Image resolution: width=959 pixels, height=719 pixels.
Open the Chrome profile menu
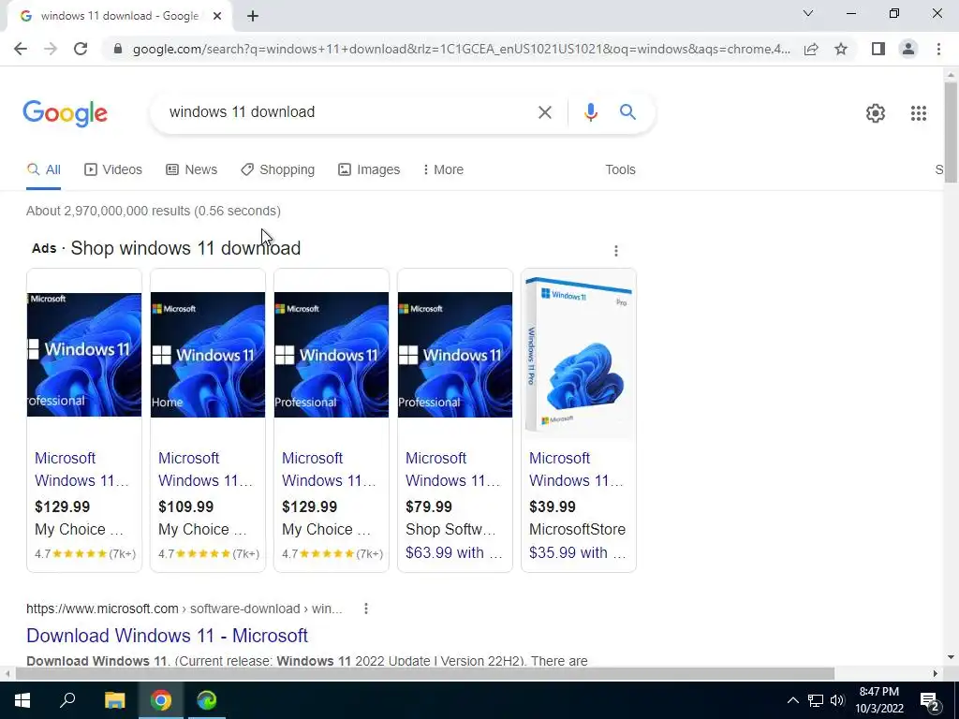tap(908, 49)
